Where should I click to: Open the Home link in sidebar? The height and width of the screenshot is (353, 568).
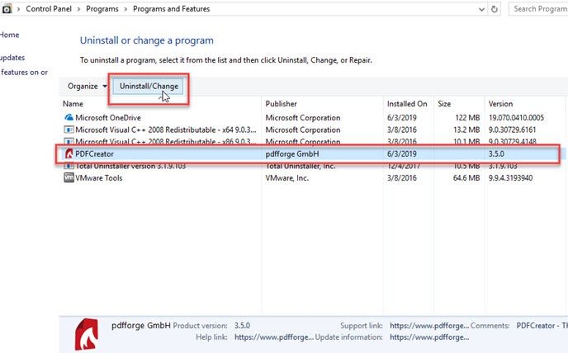9,35
